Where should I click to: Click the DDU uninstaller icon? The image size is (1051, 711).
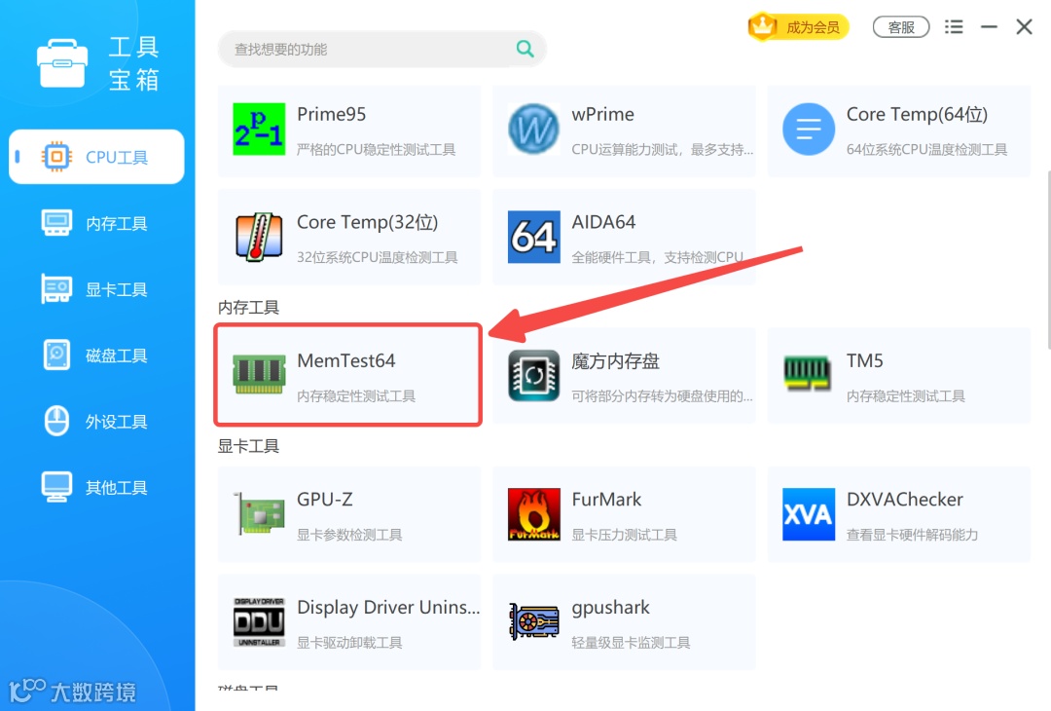click(x=259, y=621)
